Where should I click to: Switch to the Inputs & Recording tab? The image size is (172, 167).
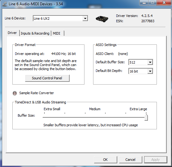click(x=35, y=33)
